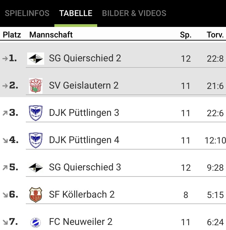Open team SV Geislautern 2
The height and width of the screenshot is (230, 226).
(84, 86)
